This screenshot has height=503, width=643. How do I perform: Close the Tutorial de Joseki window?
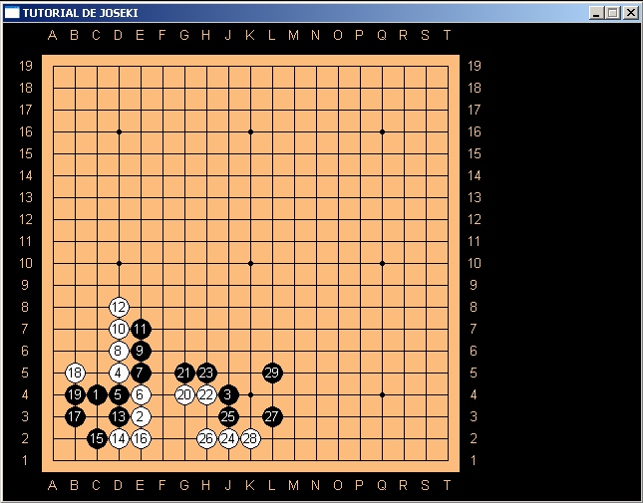click(631, 13)
